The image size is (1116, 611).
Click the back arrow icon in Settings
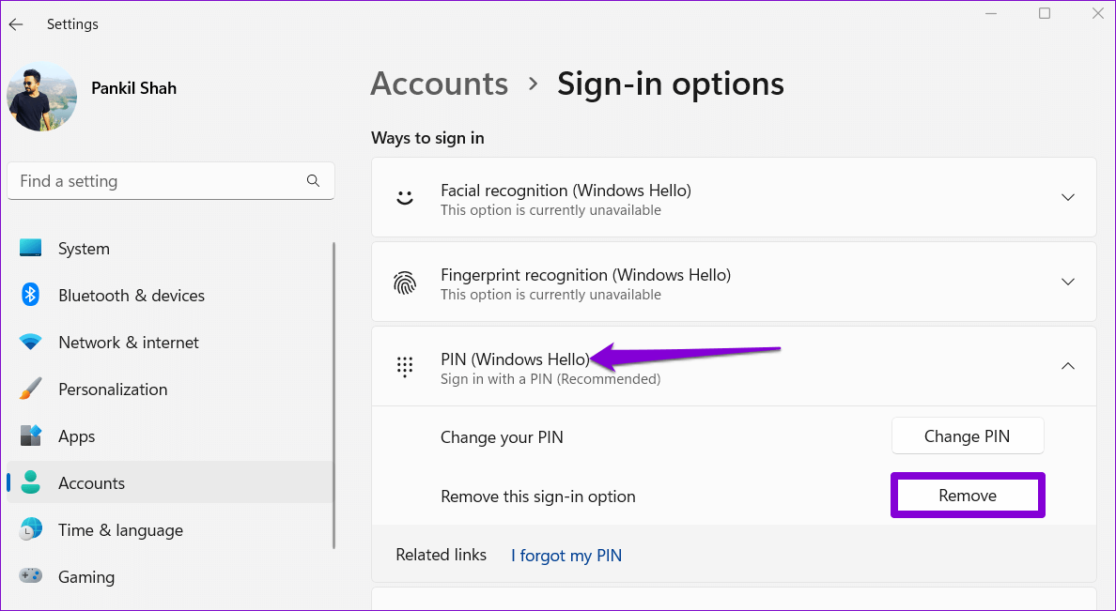pos(16,24)
